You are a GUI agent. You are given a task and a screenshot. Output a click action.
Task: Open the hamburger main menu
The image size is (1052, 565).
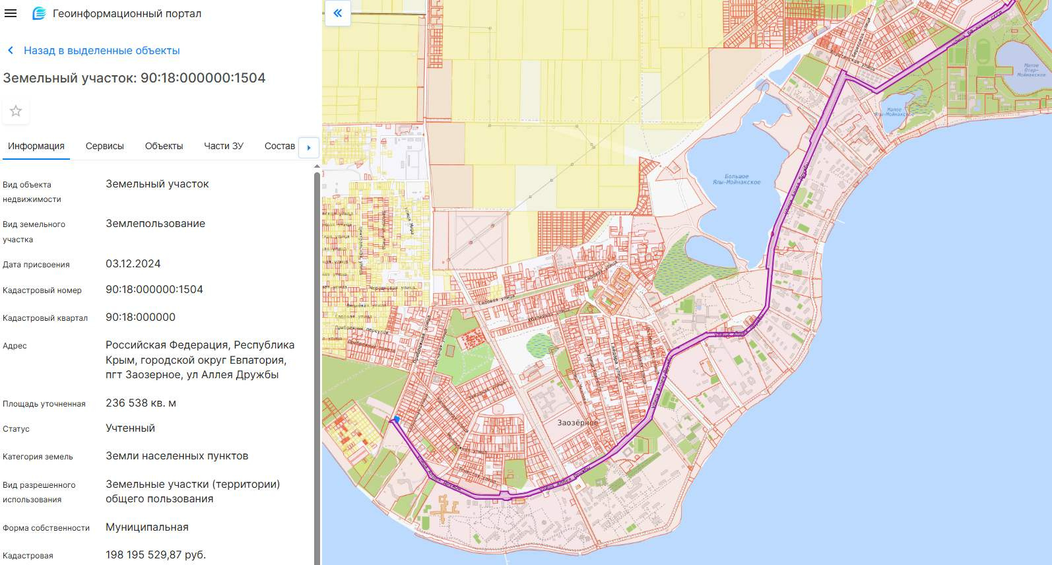pyautogui.click(x=11, y=13)
